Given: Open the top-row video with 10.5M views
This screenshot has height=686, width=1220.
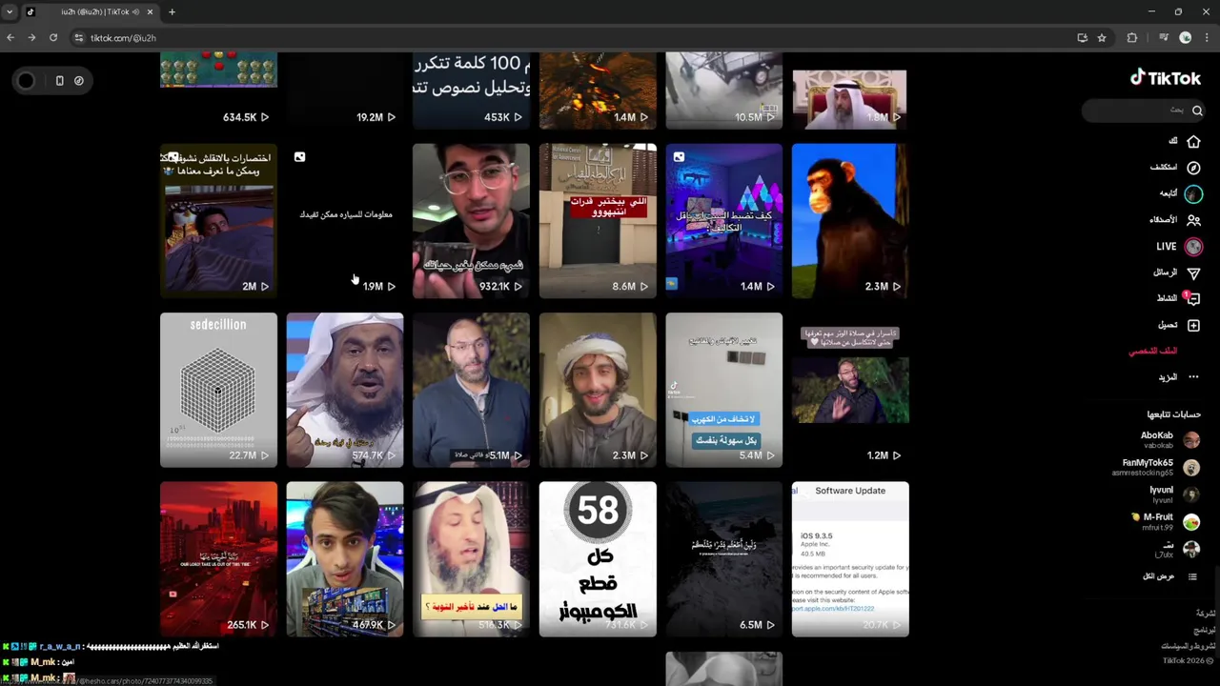Looking at the screenshot, I should (723, 91).
